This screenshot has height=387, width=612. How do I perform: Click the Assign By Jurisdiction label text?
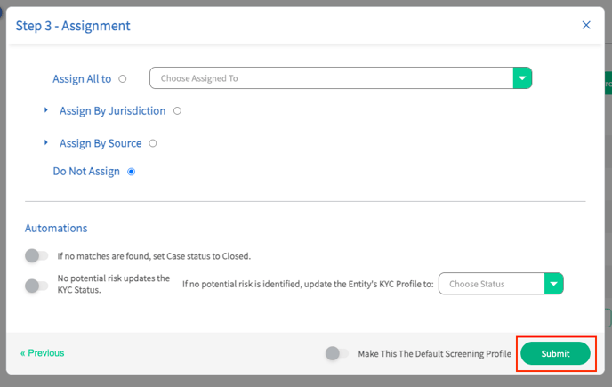pos(112,111)
